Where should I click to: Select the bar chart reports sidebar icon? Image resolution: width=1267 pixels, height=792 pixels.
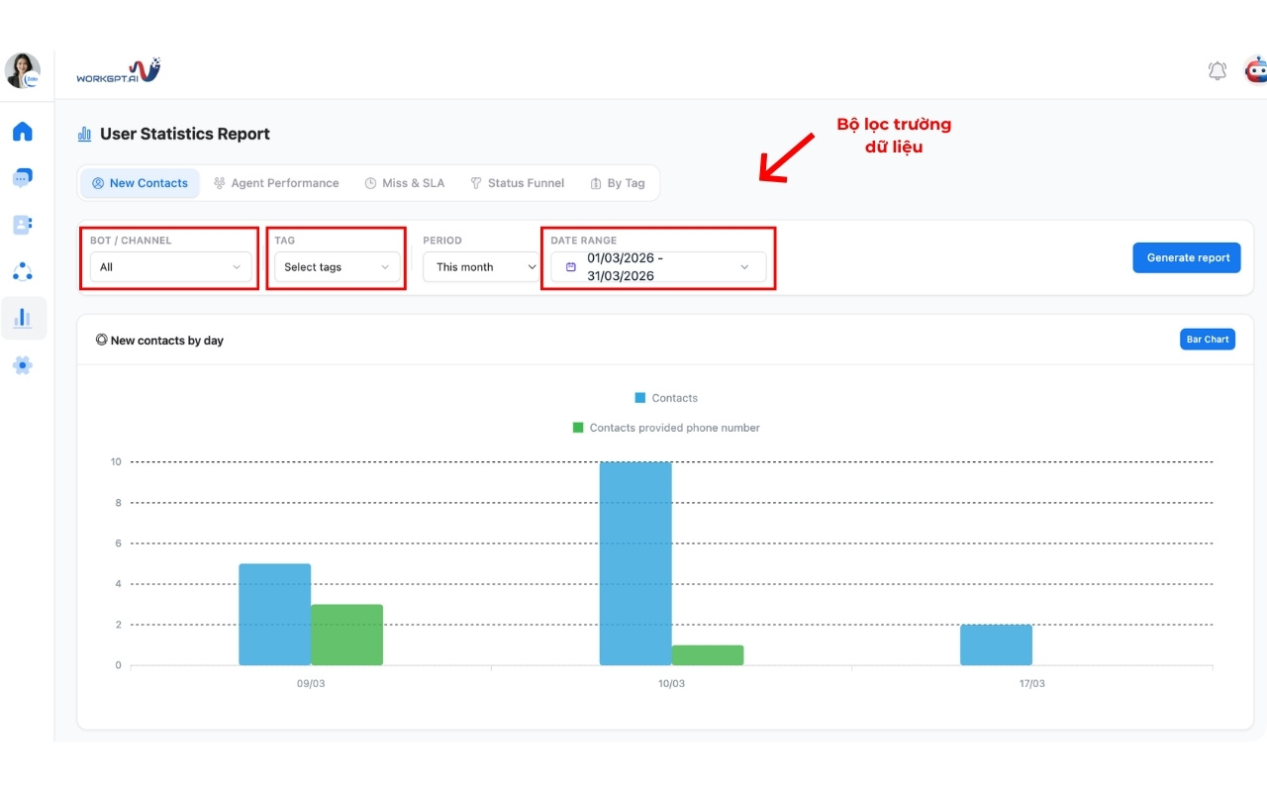[x=23, y=318]
